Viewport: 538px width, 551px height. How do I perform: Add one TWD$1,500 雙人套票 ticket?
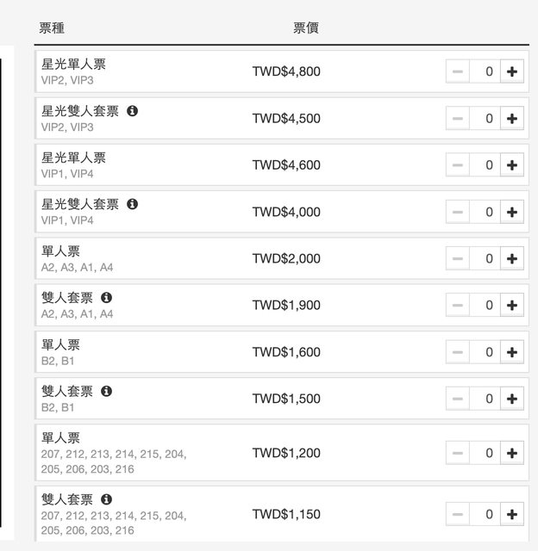pyautogui.click(x=512, y=399)
